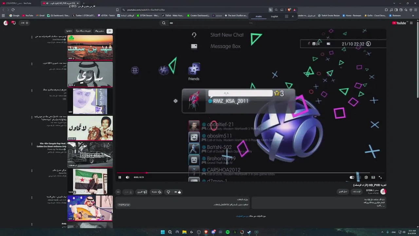Click the Create plus button
The width and height of the screenshot is (419, 236).
click(x=25, y=23)
